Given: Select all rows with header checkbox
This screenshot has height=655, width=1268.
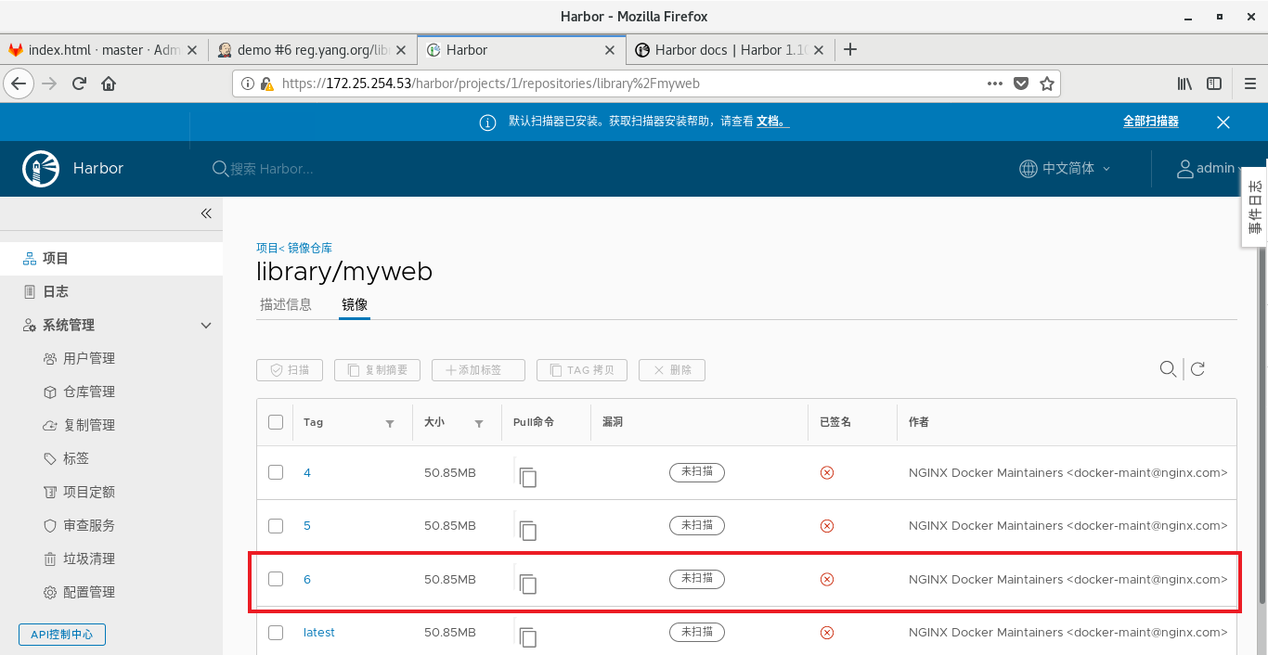Looking at the screenshot, I should click(276, 422).
